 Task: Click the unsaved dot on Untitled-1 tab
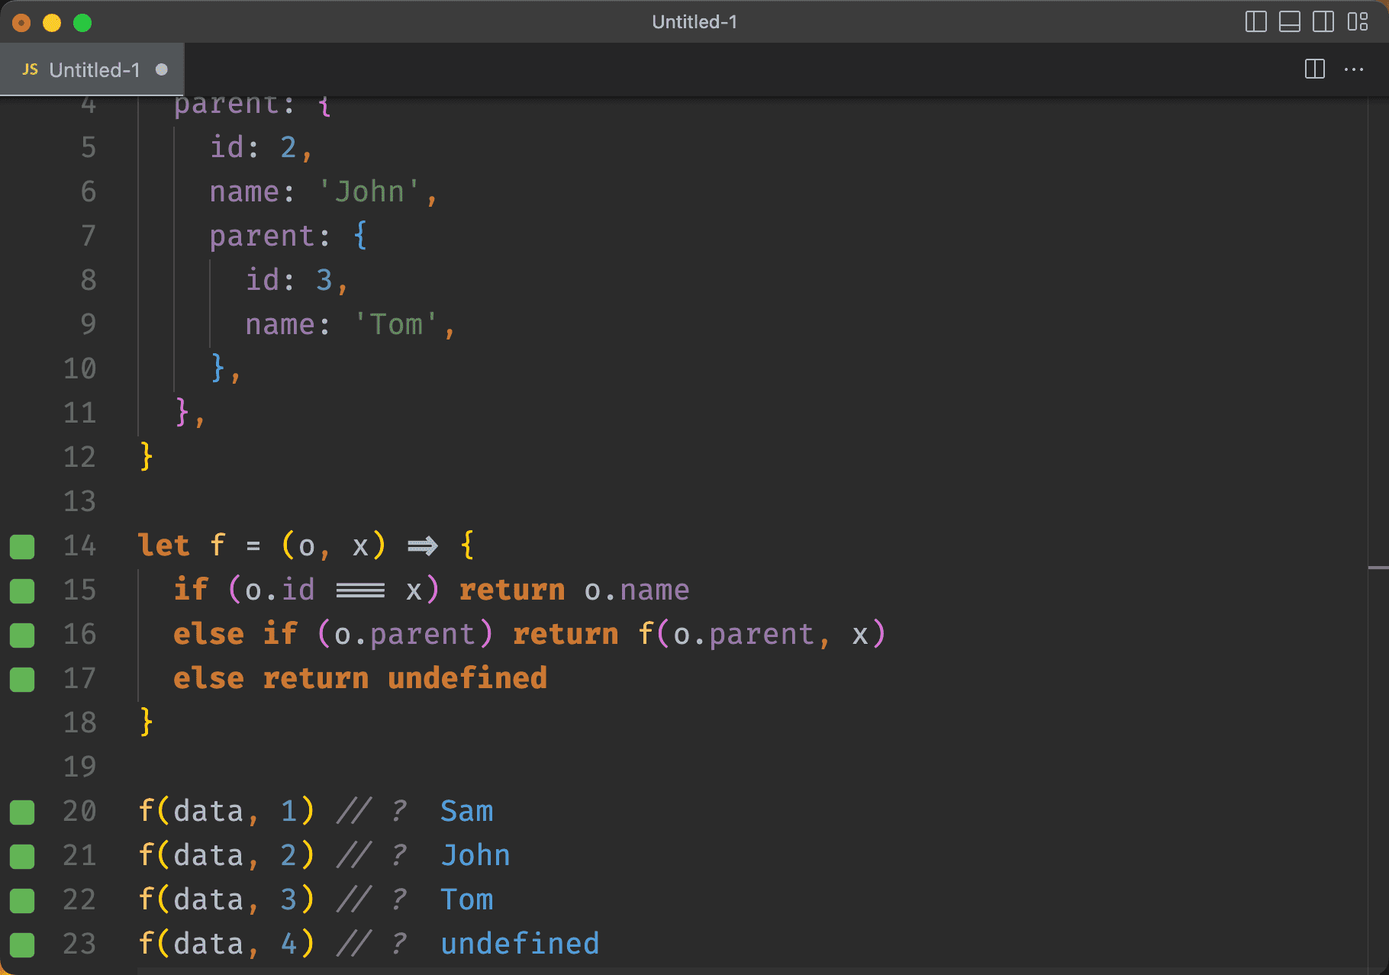click(161, 69)
